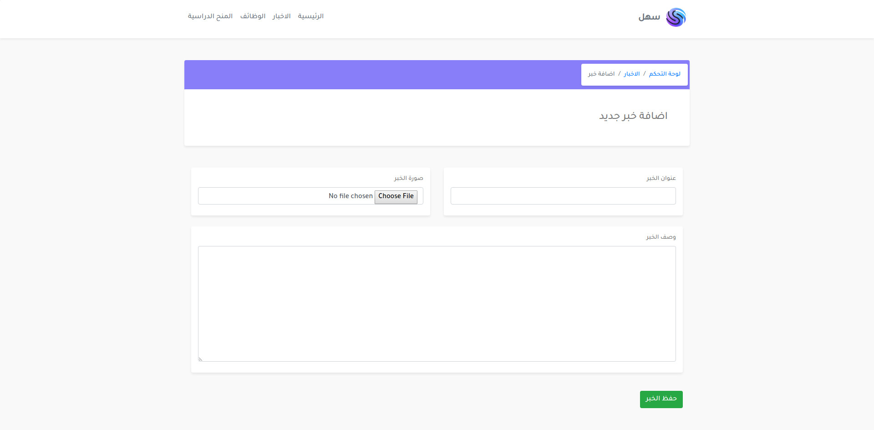Go to الوظائف in top navigation
This screenshot has width=874, height=430.
tap(253, 16)
